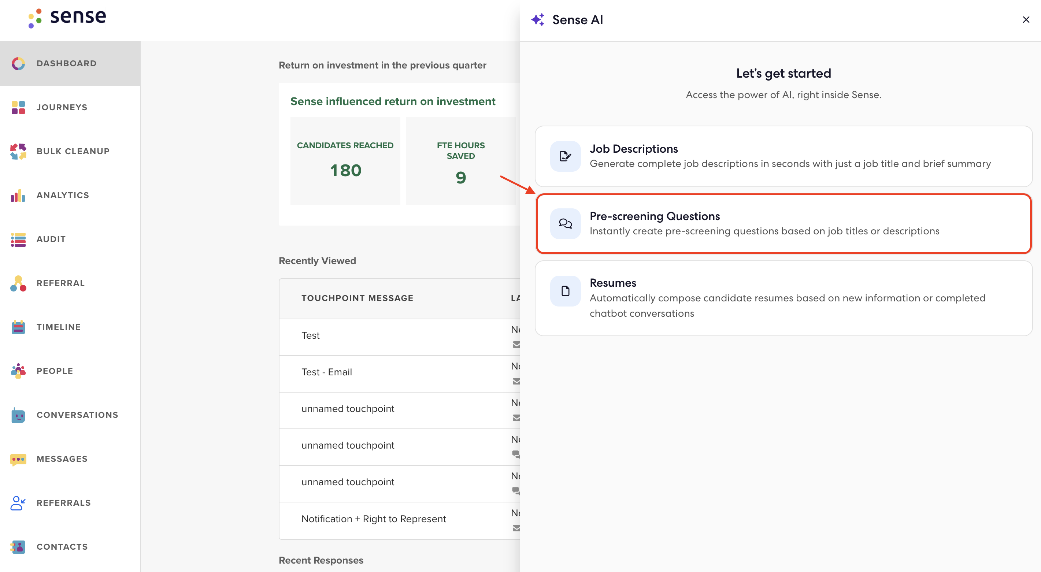Click the envelope icon in Test row
1041x572 pixels.
pyautogui.click(x=516, y=345)
